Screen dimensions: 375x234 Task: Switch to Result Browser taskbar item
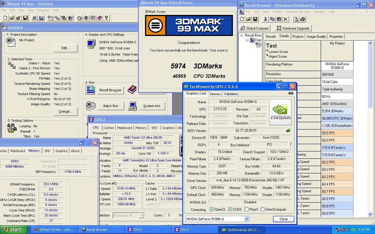point(102,230)
